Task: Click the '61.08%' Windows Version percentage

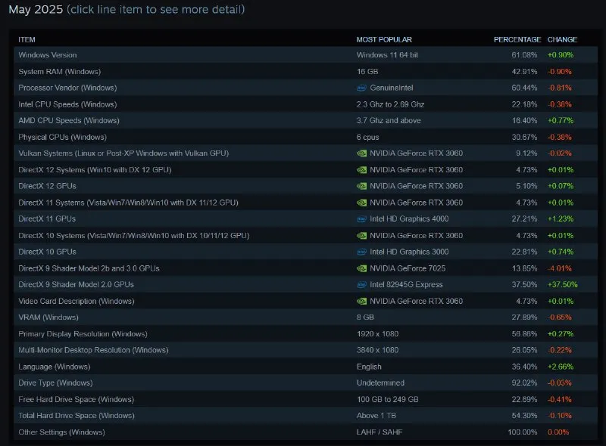Action: [x=524, y=54]
